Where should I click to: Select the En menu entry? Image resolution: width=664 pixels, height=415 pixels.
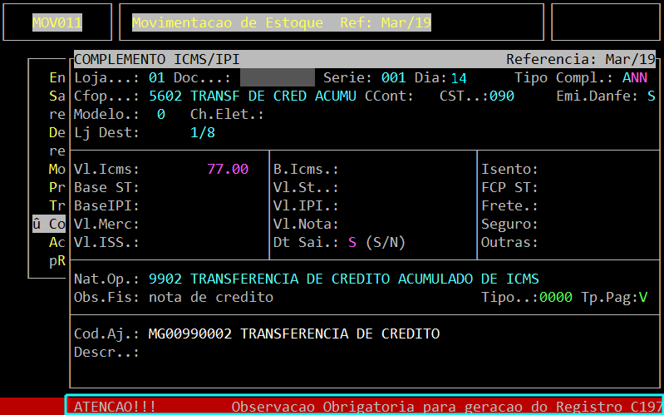(57, 78)
